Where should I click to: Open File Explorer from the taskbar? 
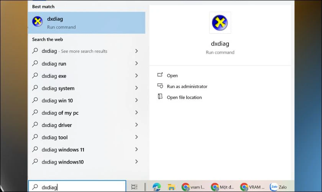point(171,187)
